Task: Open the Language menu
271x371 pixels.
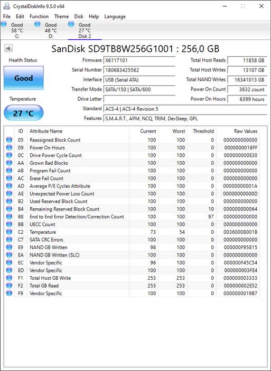Action: point(115,16)
